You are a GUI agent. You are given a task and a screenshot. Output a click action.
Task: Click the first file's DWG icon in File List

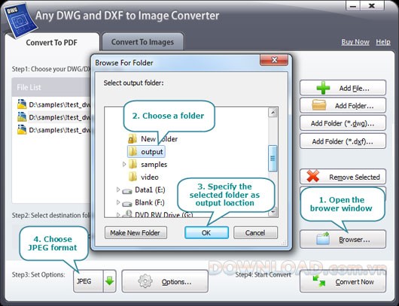(22, 105)
